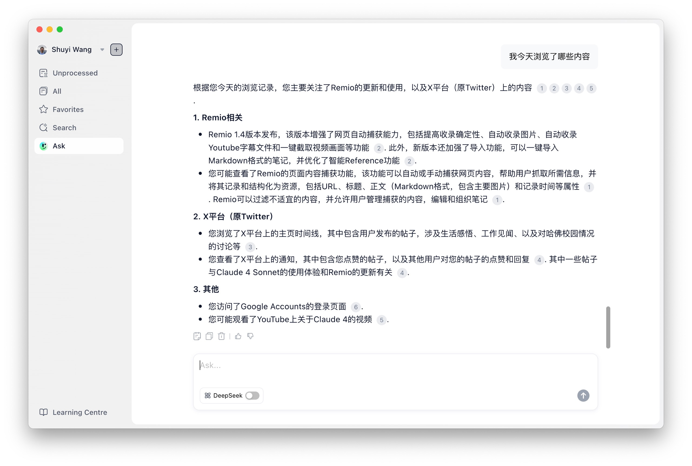This screenshot has width=692, height=466.
Task: Delete the answer using the trash icon
Action: pos(221,336)
